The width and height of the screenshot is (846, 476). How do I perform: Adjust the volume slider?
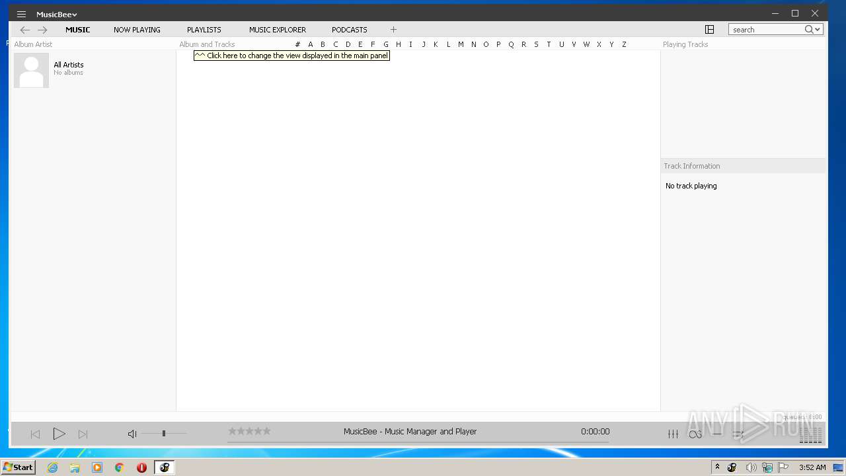click(164, 434)
